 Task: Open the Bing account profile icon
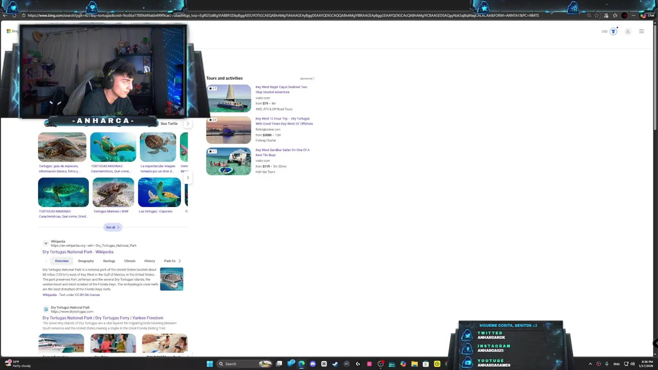click(628, 31)
